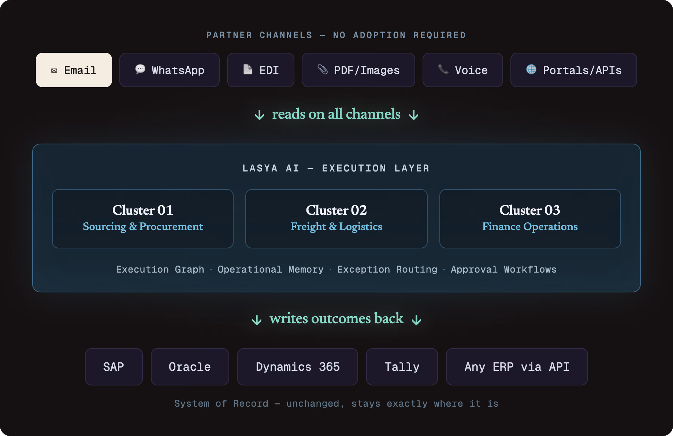Select the SAP system chip

pos(114,367)
